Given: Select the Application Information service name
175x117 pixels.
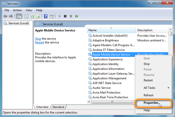Looking at the screenshot, I should 108,69.
